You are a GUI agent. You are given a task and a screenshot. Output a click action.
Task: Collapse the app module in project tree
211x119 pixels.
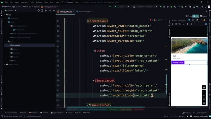coord(5,15)
